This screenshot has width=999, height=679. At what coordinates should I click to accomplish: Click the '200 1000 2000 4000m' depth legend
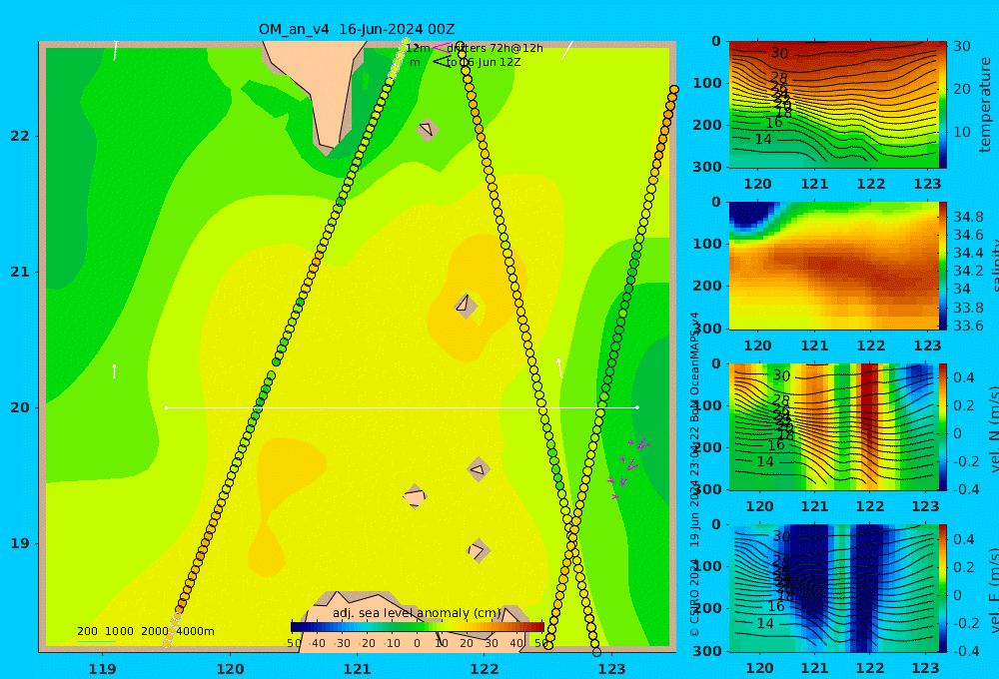coord(146,631)
